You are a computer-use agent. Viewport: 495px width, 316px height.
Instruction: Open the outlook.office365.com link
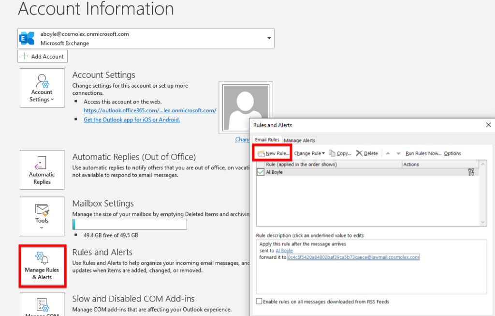(x=150, y=110)
